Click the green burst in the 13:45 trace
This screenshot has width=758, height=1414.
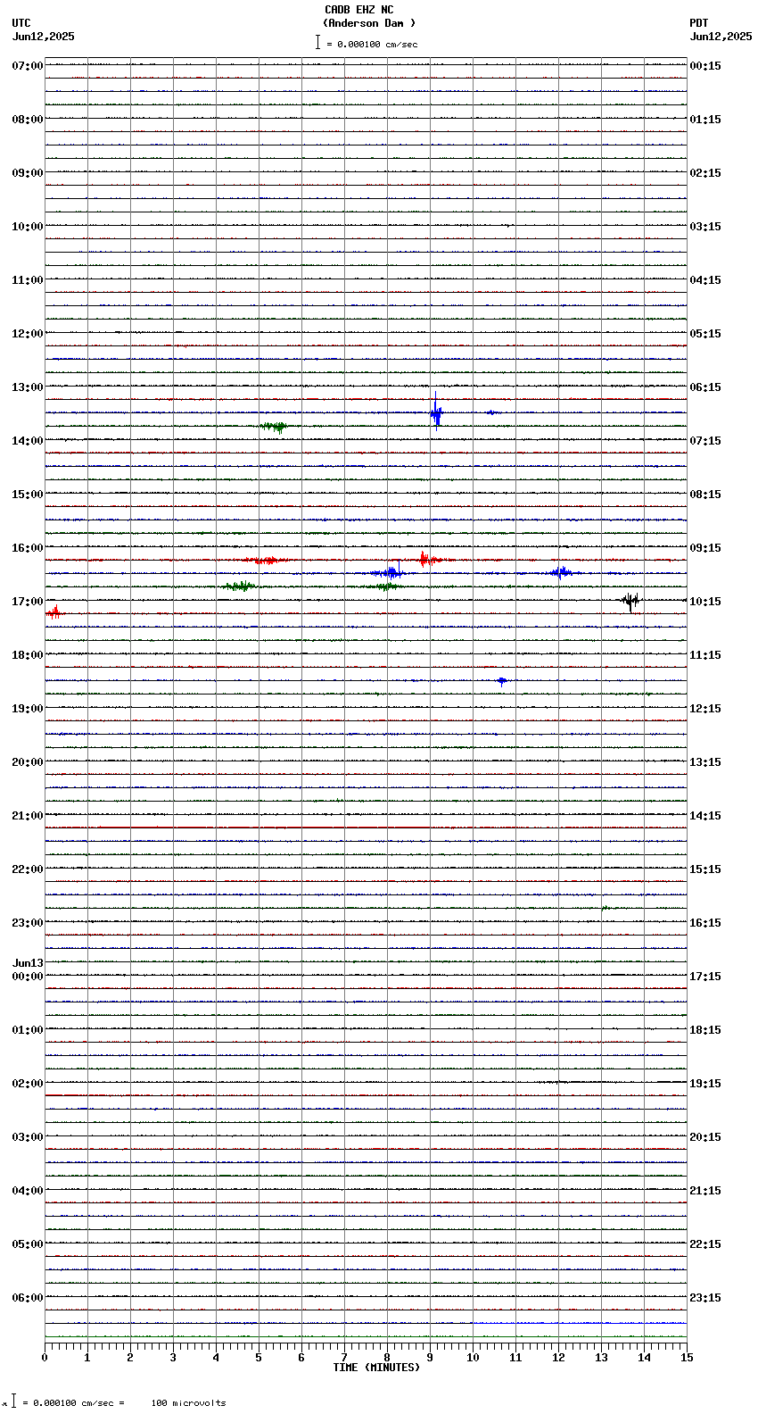(x=275, y=427)
